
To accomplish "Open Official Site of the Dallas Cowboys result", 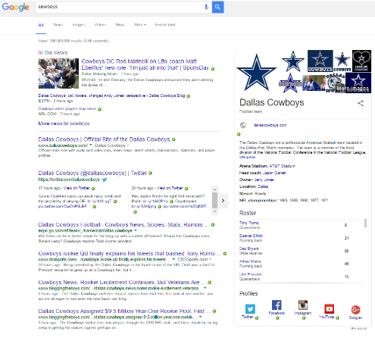I will point(104,139).
